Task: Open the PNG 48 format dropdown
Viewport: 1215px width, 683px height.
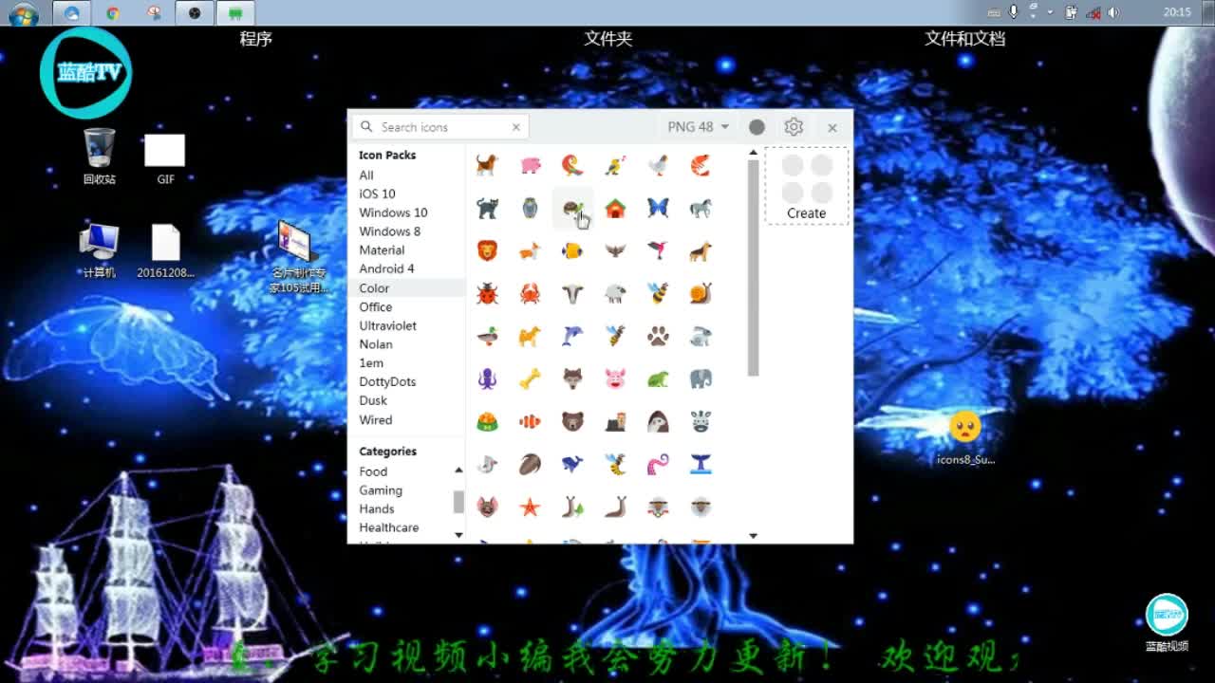Action: [x=698, y=127]
